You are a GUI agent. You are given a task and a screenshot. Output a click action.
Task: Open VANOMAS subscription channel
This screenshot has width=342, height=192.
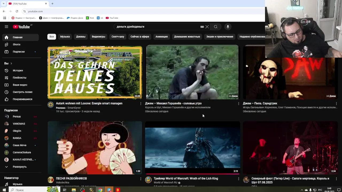pyautogui.click(x=20, y=124)
